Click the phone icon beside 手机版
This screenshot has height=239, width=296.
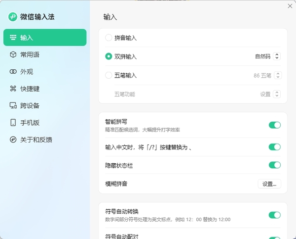tap(13, 123)
